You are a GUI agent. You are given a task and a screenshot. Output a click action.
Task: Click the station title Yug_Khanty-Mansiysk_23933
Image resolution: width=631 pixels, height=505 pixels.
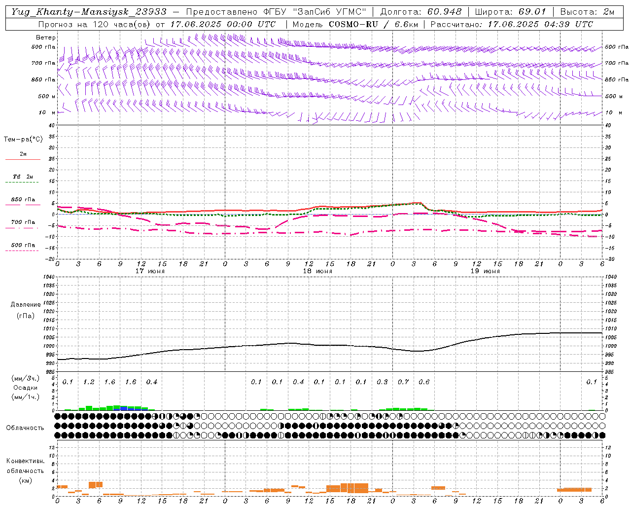(89, 11)
